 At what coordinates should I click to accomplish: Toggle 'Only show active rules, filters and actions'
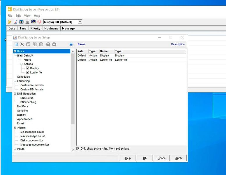(x=78, y=148)
